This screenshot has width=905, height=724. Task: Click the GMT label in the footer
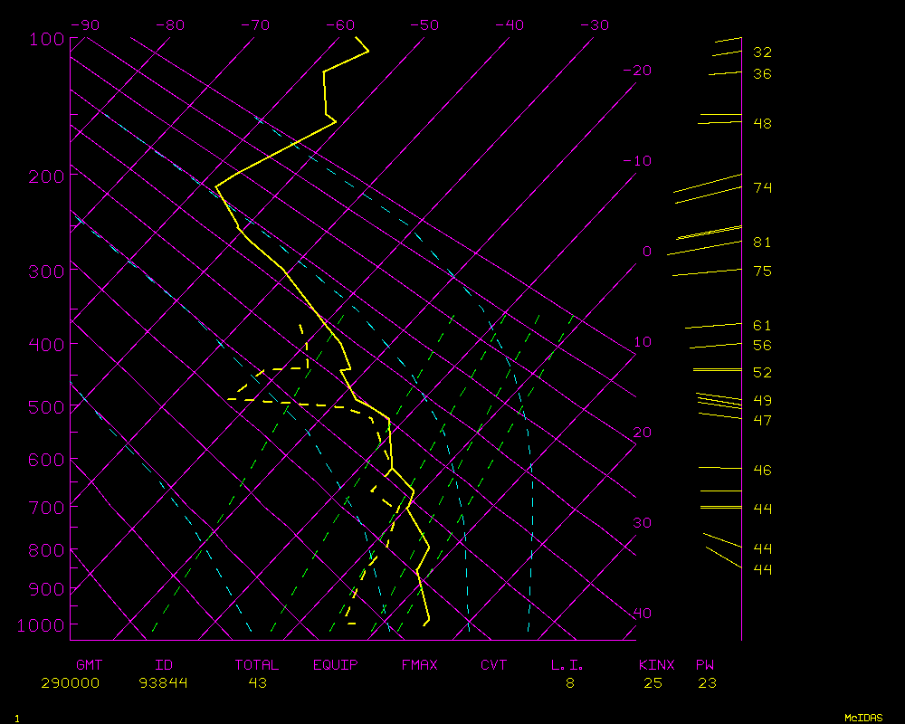[89, 665]
